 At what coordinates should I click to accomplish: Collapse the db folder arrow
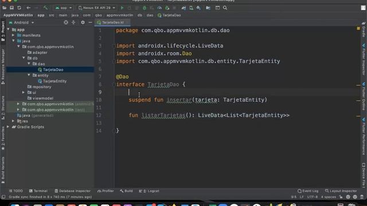pyautogui.click(x=24, y=58)
